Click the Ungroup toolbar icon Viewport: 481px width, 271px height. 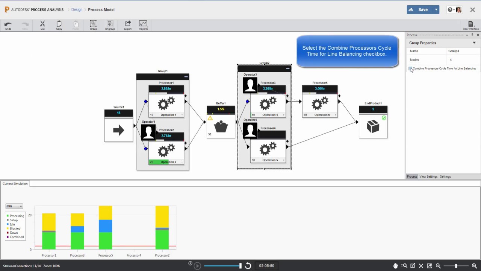point(110,24)
